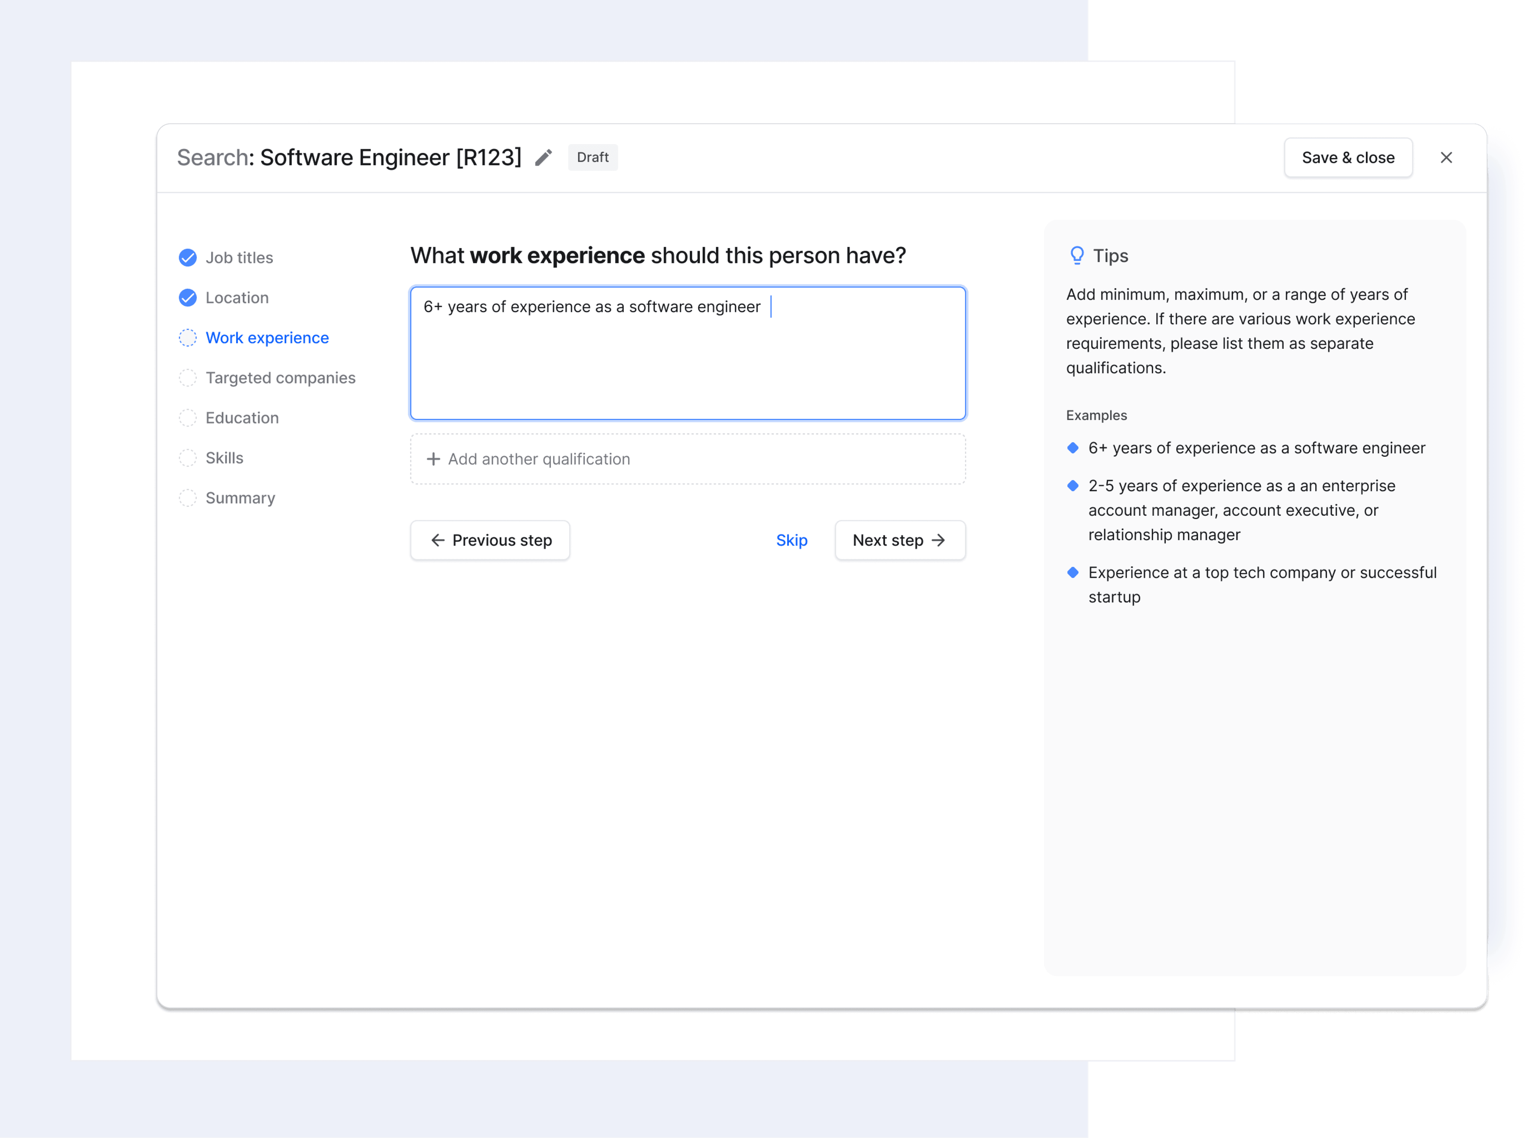
Task: Click the forward arrow in Next step
Action: (x=939, y=540)
